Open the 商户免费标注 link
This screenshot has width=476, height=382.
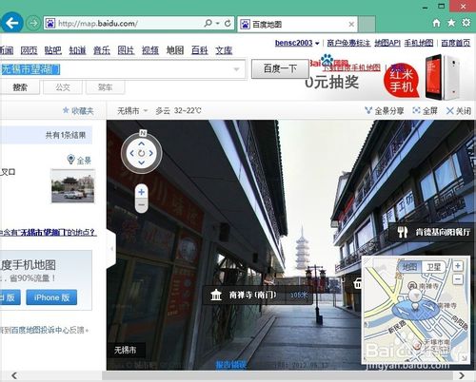pyautogui.click(x=348, y=43)
